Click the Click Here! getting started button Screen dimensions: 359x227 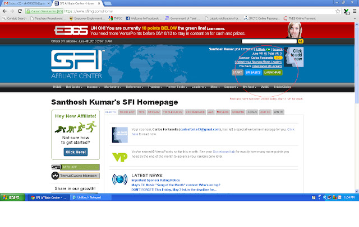coord(76,152)
